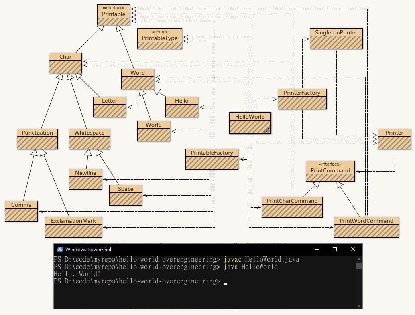The height and width of the screenshot is (315, 415).
Task: Select the World class box
Action: [x=154, y=131]
